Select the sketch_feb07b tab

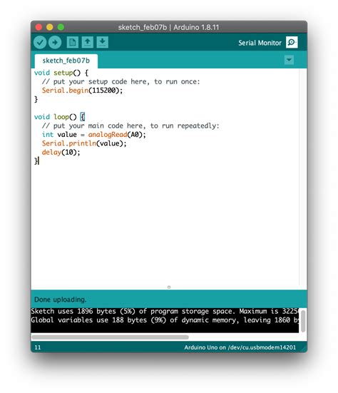tap(66, 61)
